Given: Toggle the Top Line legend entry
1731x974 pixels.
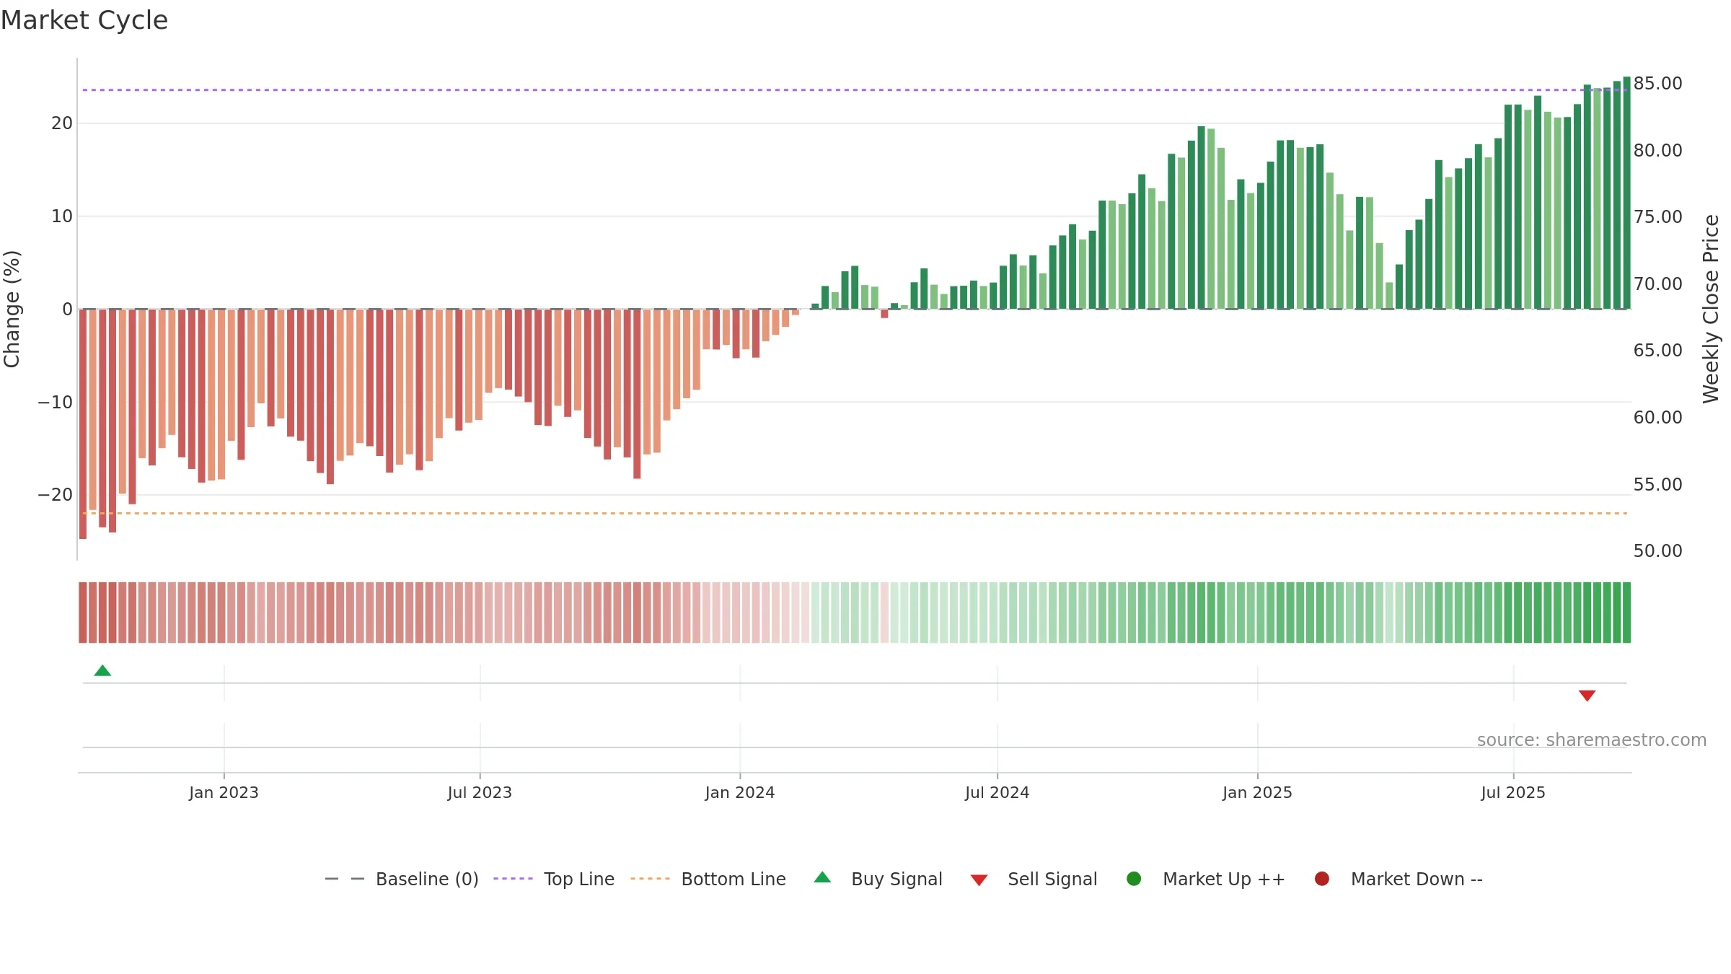Looking at the screenshot, I should point(554,879).
